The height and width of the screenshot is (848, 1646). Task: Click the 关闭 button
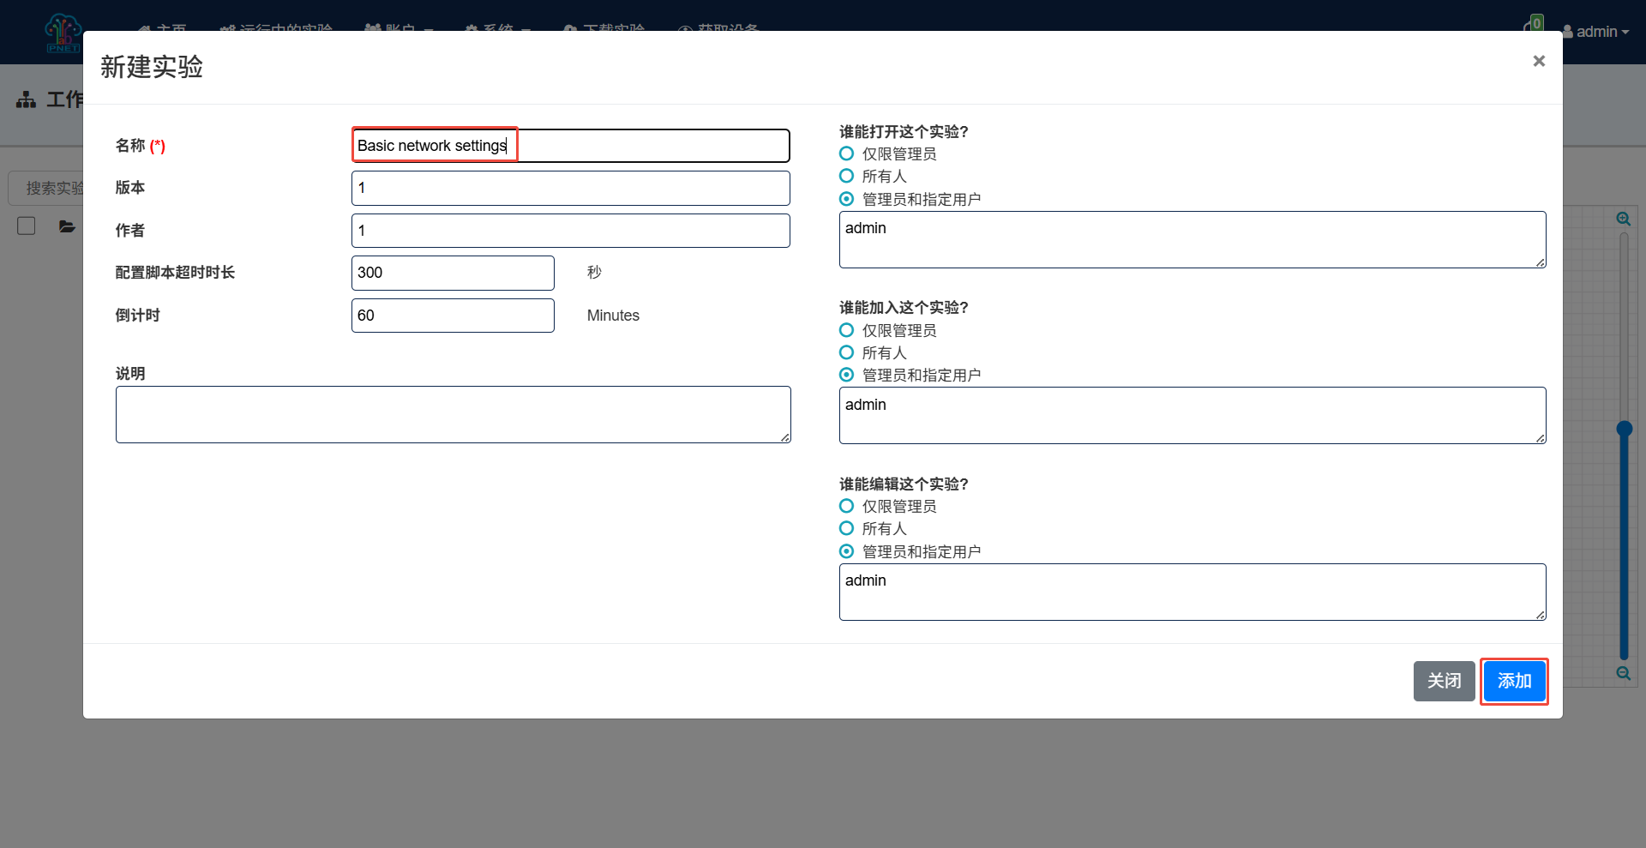click(1444, 681)
